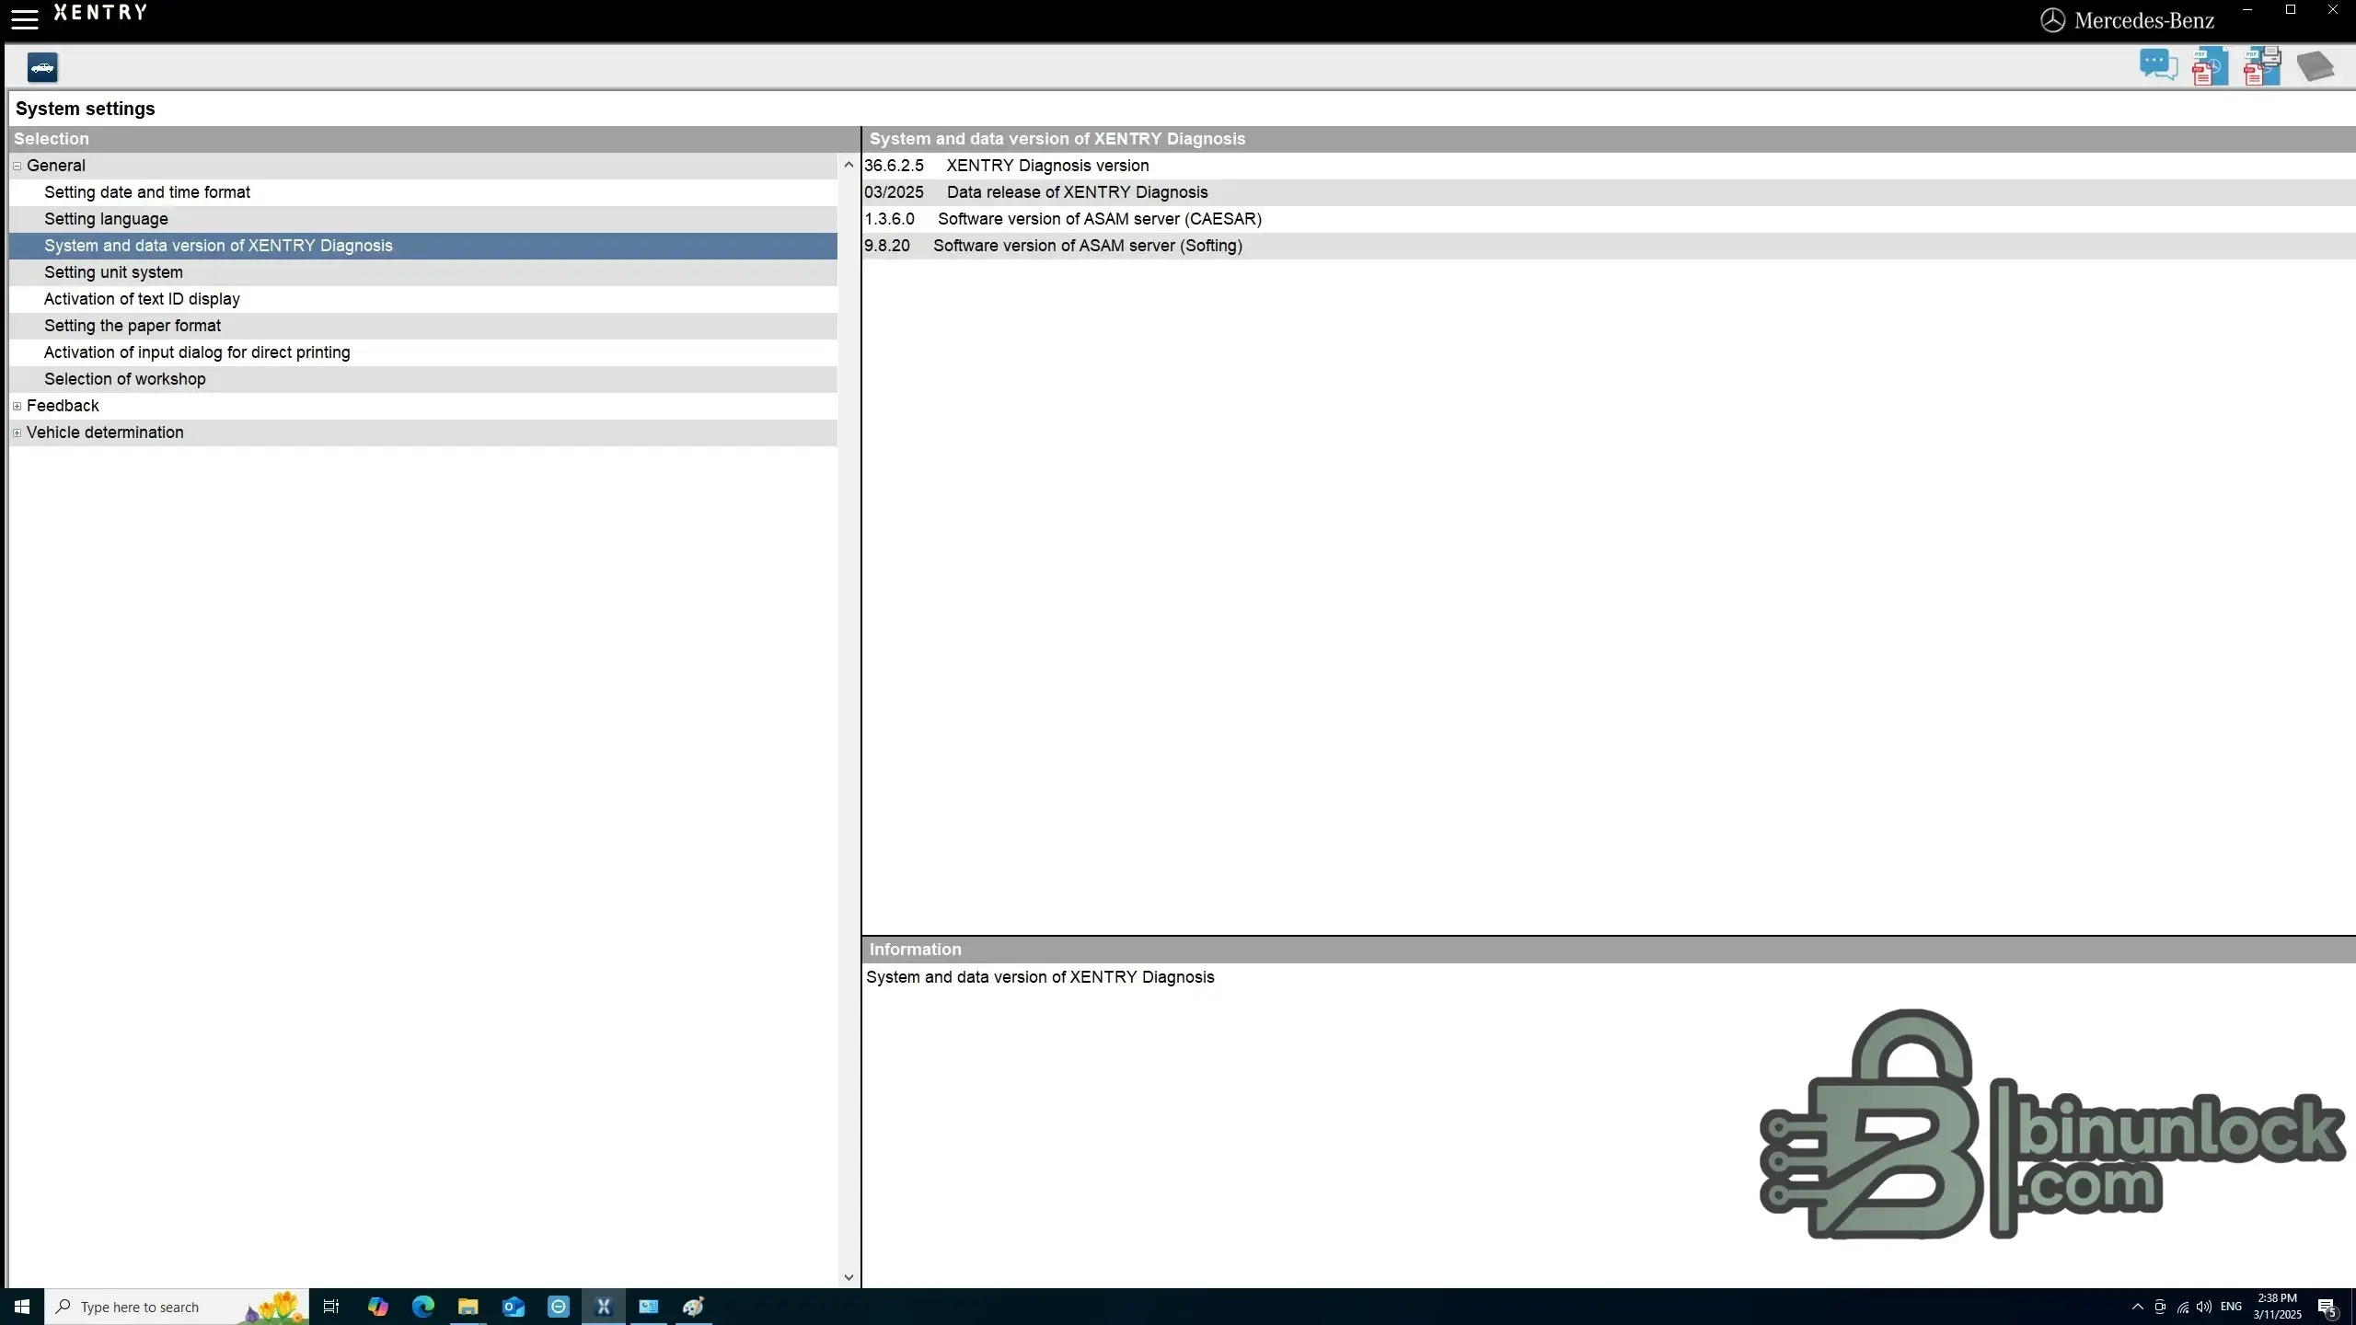The width and height of the screenshot is (2356, 1325).
Task: Select Setting language entry
Action: coord(423,219)
